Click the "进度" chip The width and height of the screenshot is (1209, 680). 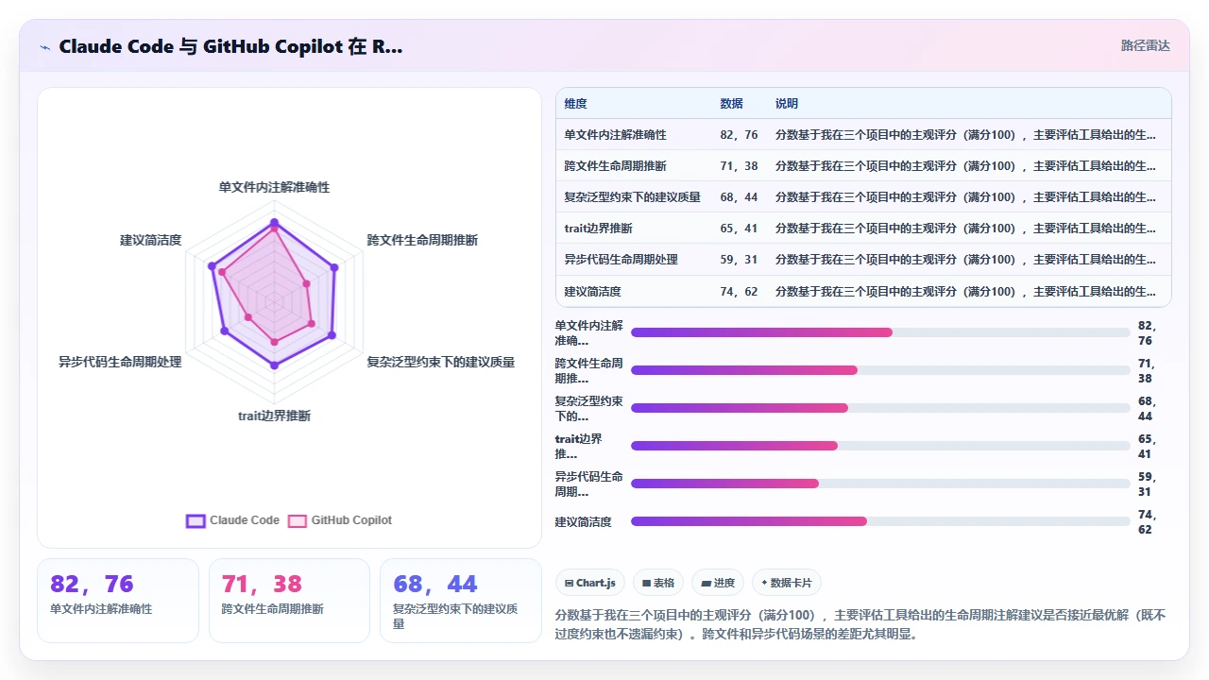point(718,583)
